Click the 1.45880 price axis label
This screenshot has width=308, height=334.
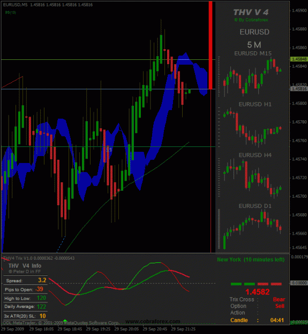tap(299, 29)
